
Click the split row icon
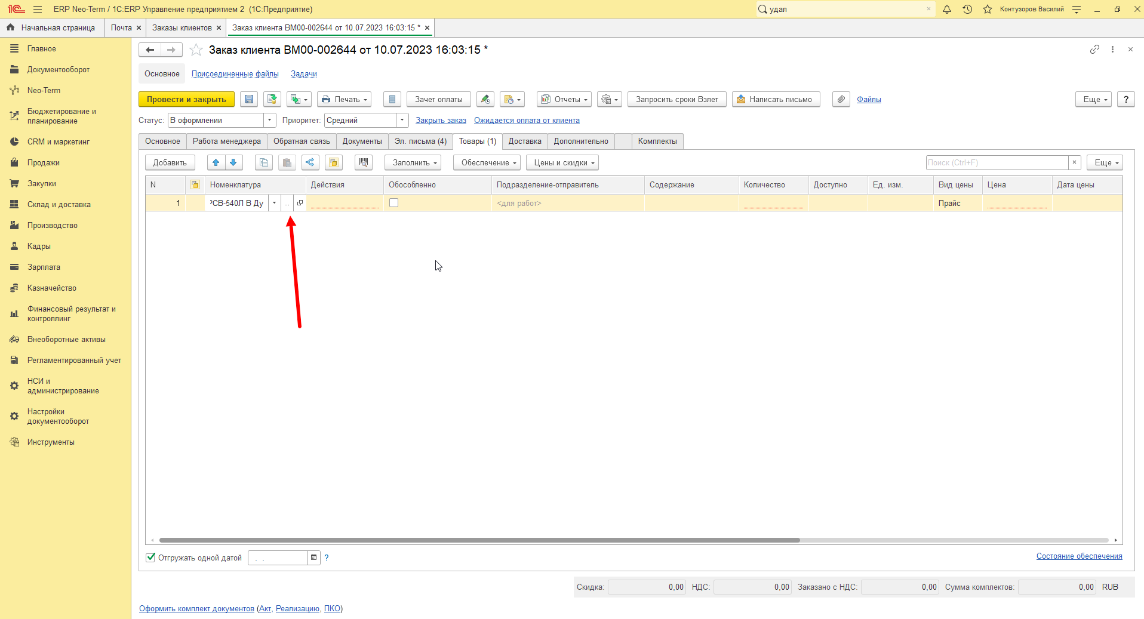pos(310,162)
